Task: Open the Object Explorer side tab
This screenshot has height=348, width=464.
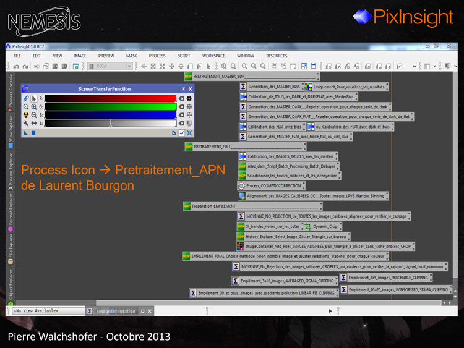Action: coord(11,287)
